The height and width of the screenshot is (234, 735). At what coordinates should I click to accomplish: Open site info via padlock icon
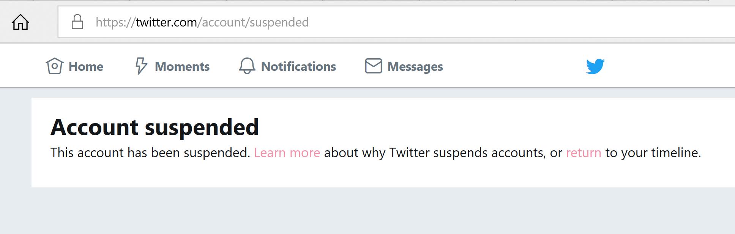point(77,22)
